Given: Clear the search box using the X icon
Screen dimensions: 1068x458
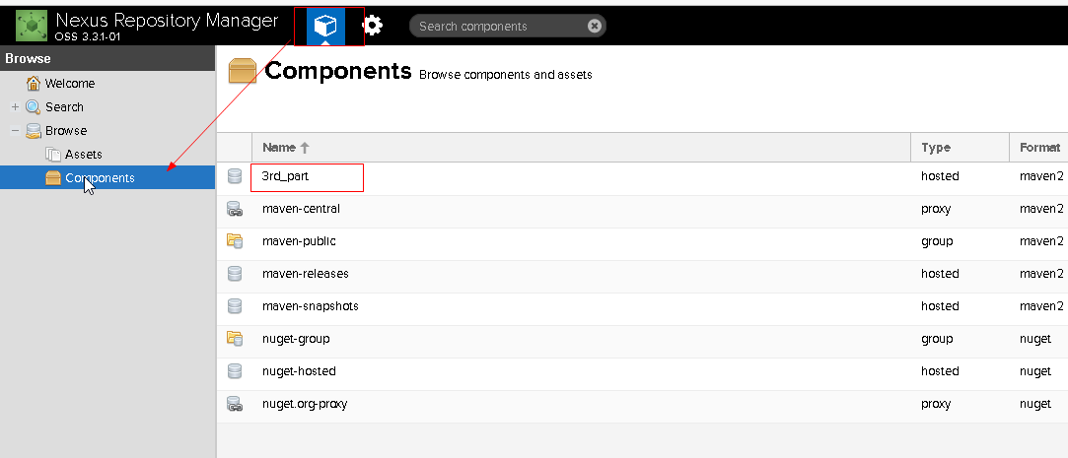Looking at the screenshot, I should coord(594,26).
